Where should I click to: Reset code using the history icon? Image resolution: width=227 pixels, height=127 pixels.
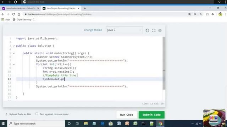pos(148,30)
